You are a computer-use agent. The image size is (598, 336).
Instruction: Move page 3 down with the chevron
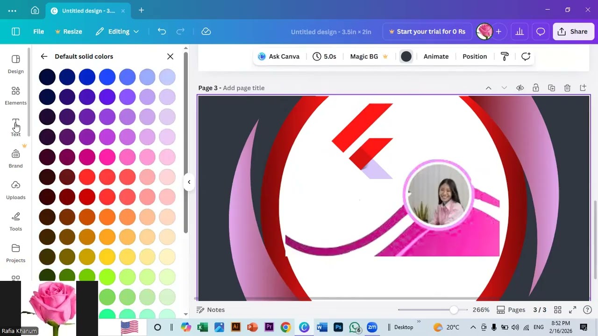(504, 88)
